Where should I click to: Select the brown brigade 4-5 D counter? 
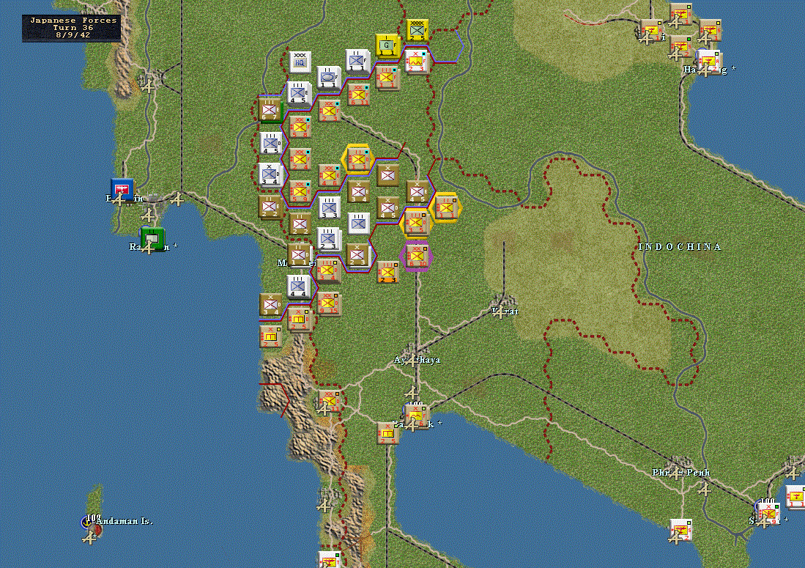[x=387, y=208]
